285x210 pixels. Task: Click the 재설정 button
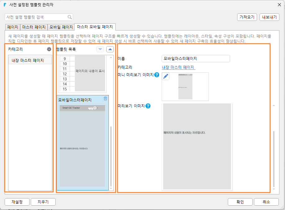tap(17, 202)
